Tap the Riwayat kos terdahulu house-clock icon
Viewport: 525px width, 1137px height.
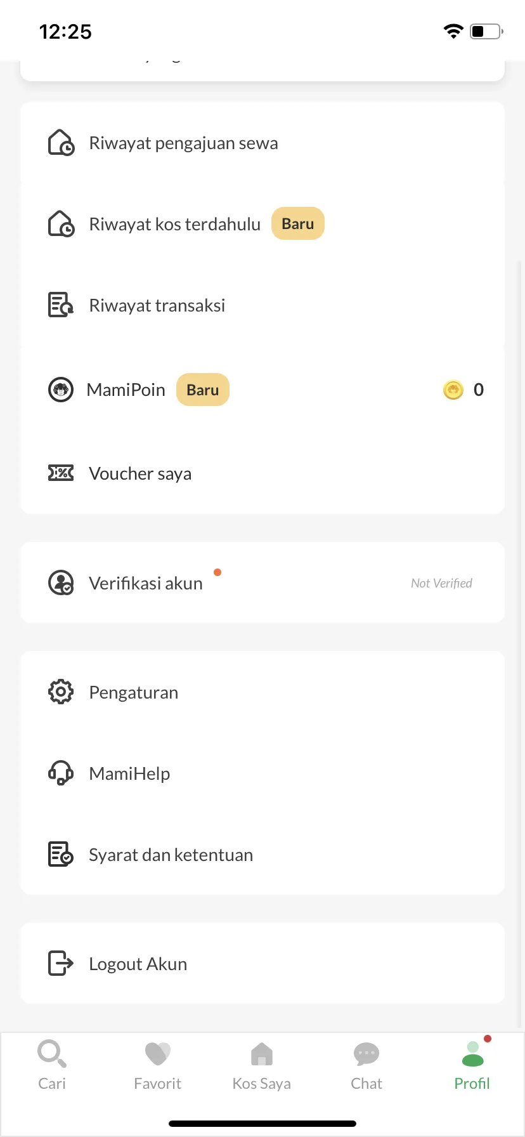tap(61, 224)
